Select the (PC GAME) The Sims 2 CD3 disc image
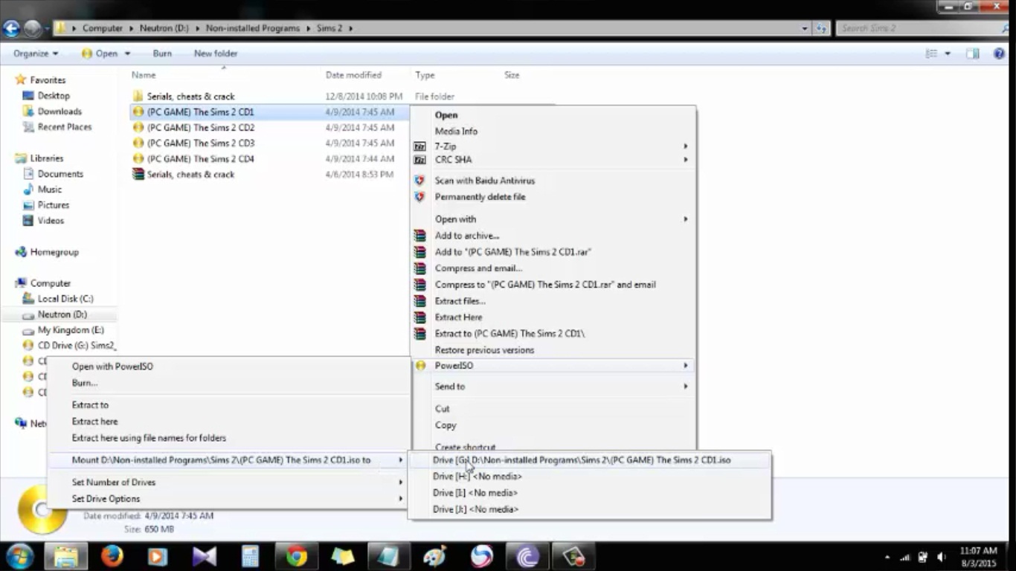This screenshot has width=1016, height=571. pos(200,143)
